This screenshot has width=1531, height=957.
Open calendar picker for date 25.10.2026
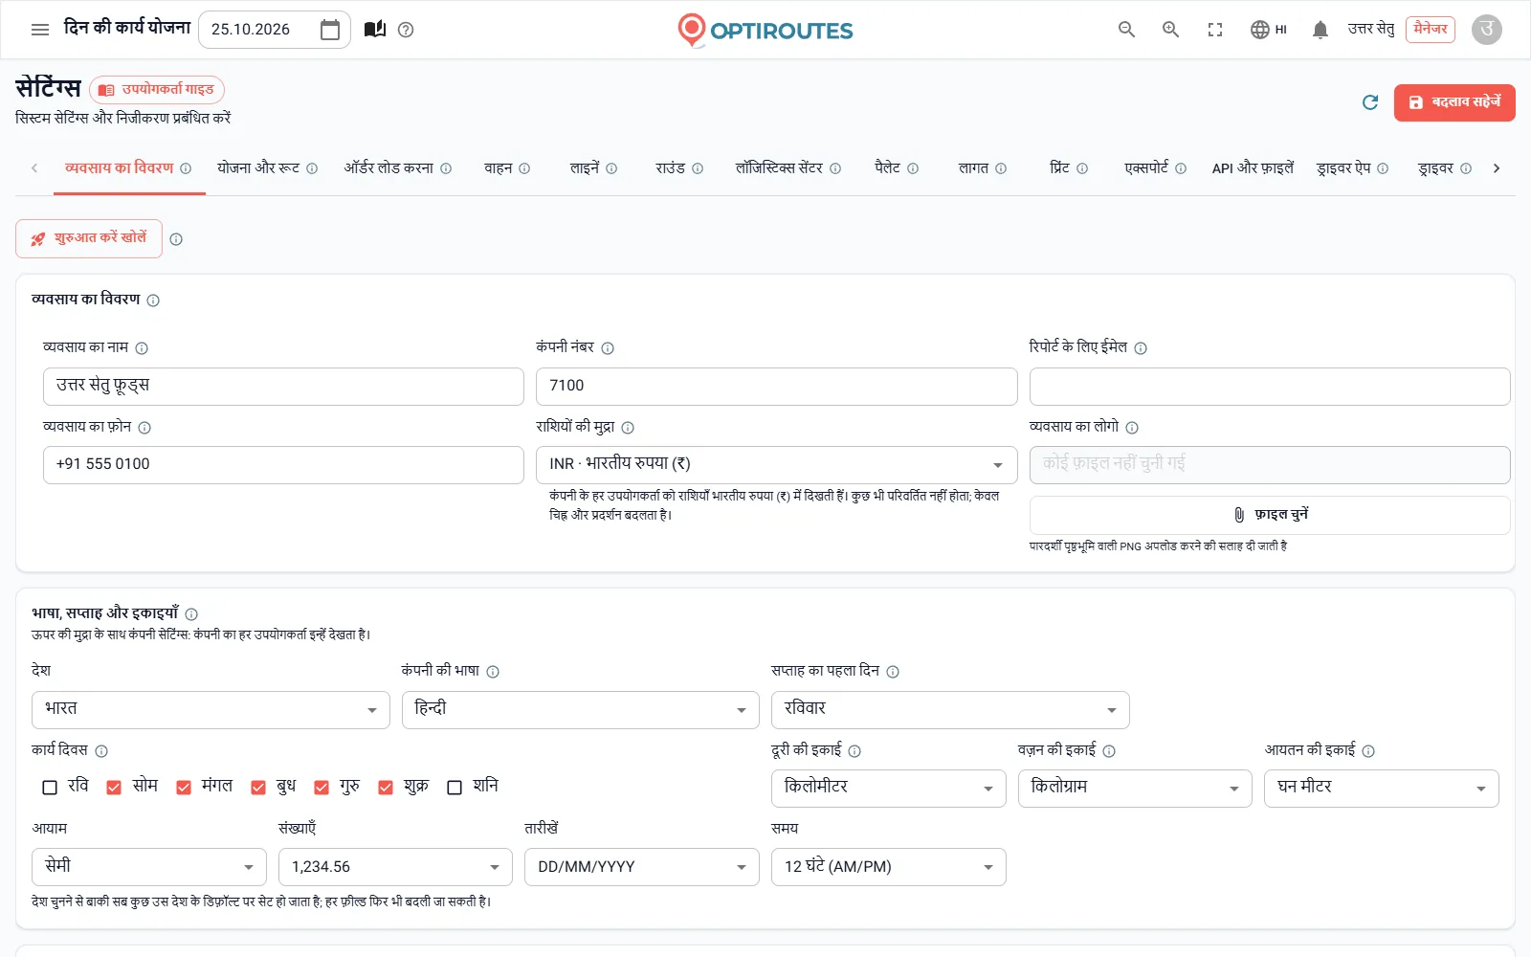pos(330,30)
